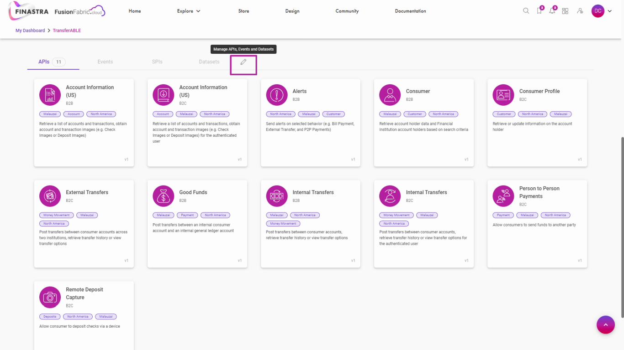Viewport: 624px width, 350px height.
Task: Click the Customer tag on Alerts card
Action: (x=333, y=114)
